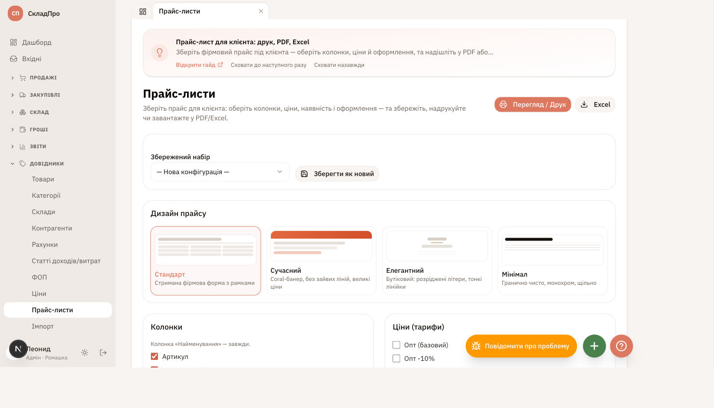Uncheck the Артикул column checkbox
714x408 pixels.
pyautogui.click(x=155, y=357)
